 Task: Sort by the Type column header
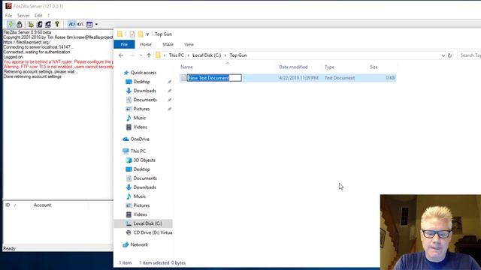click(x=329, y=67)
